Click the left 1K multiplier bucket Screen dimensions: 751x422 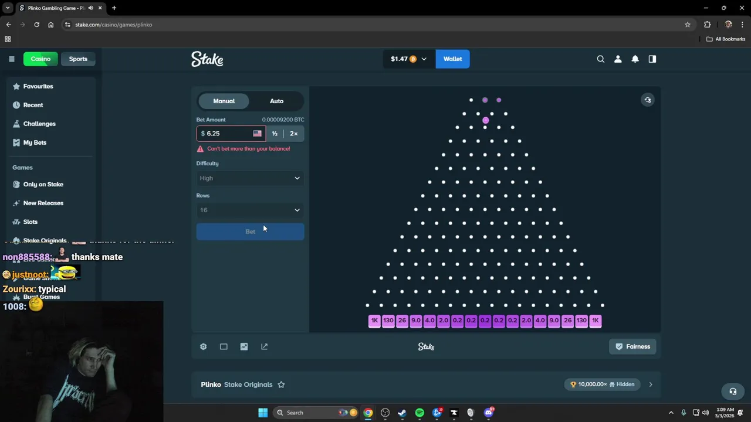(x=374, y=321)
